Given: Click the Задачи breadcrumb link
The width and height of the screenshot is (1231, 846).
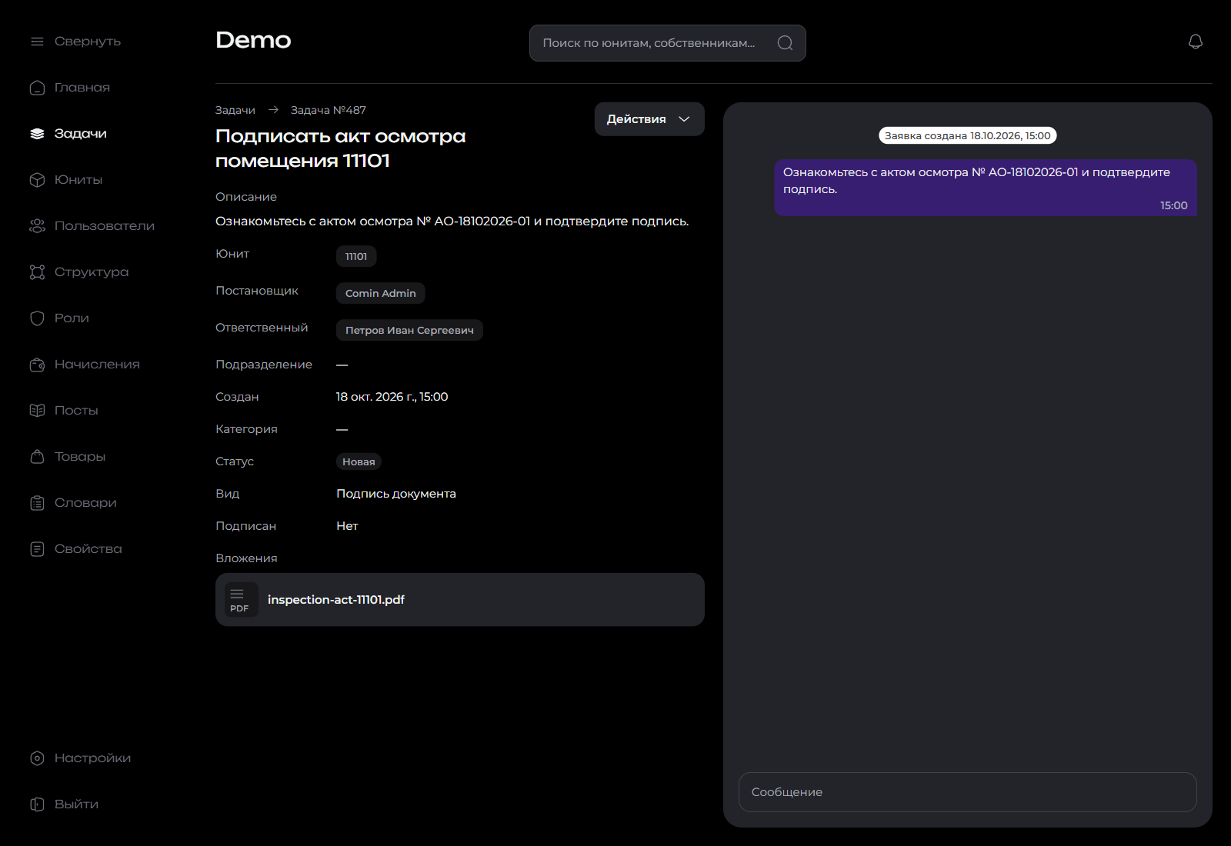Looking at the screenshot, I should (x=235, y=110).
